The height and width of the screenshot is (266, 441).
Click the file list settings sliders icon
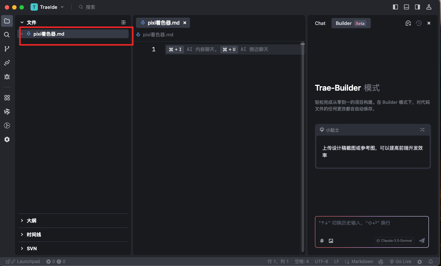[x=123, y=22]
